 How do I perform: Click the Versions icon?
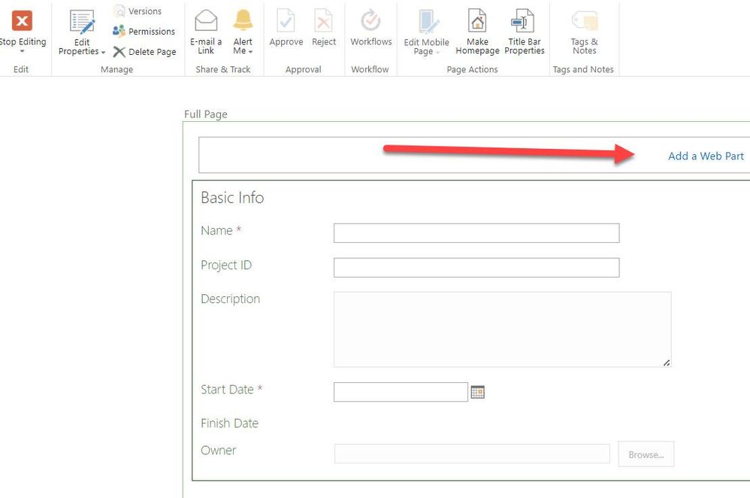119,11
